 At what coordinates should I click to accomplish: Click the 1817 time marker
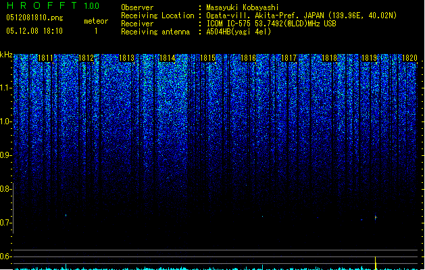click(289, 58)
